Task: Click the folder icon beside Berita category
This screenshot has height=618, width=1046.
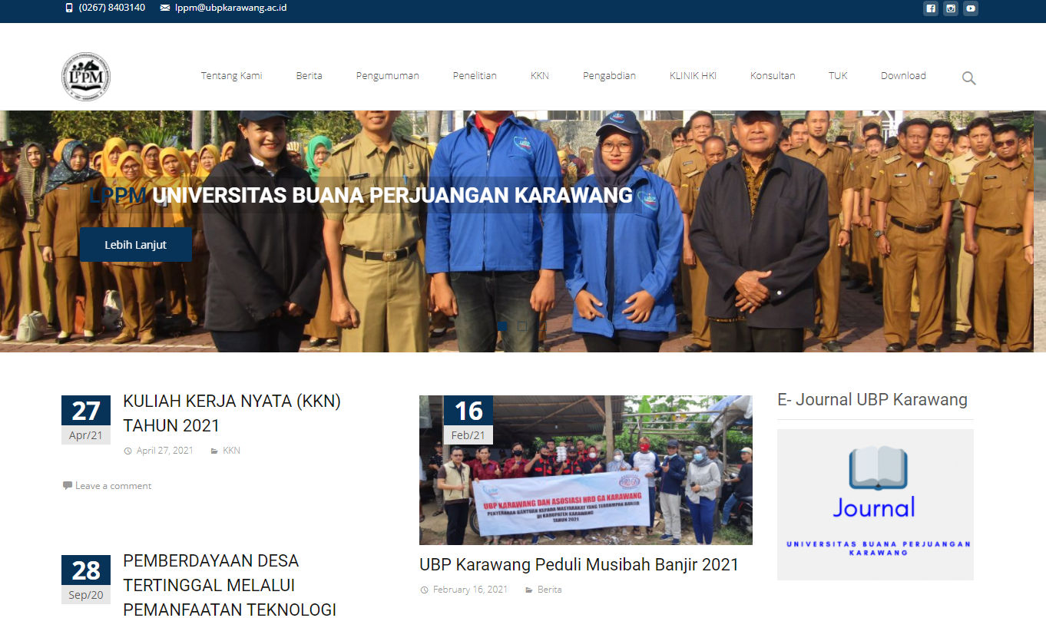Action: (529, 590)
